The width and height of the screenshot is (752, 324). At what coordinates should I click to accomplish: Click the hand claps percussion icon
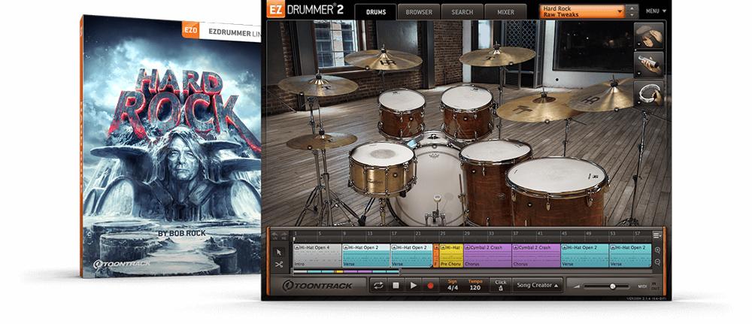point(649,36)
